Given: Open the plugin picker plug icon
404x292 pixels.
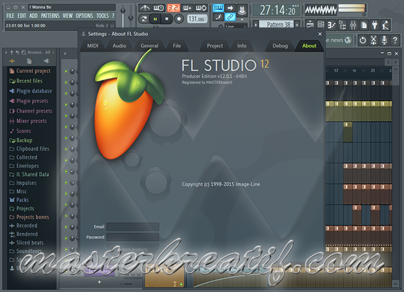Looking at the screenshot, I should click(375, 25).
